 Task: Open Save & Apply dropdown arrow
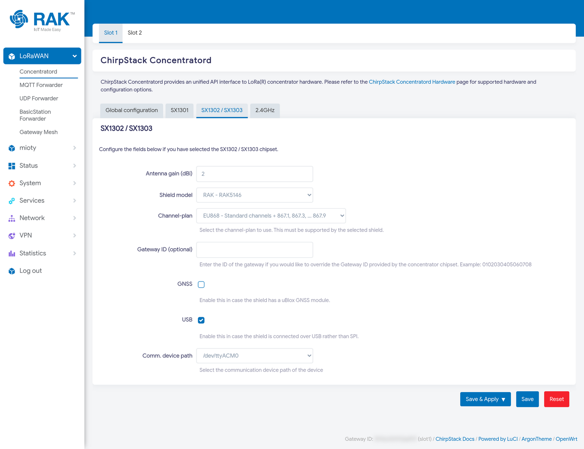point(503,400)
